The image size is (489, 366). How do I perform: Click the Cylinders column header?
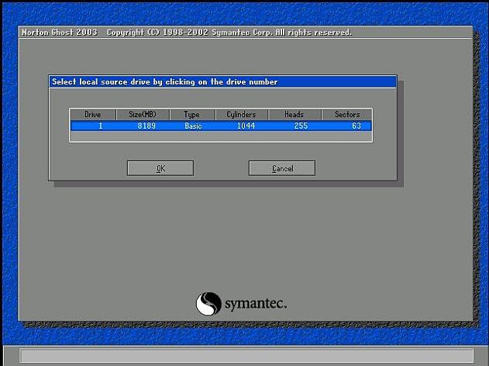pyautogui.click(x=241, y=115)
